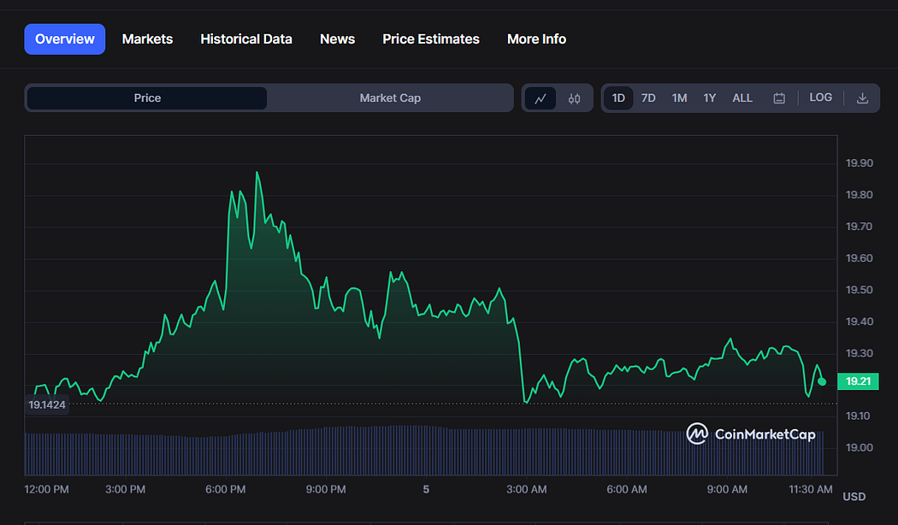
Task: Open the News tab
Action: [337, 39]
